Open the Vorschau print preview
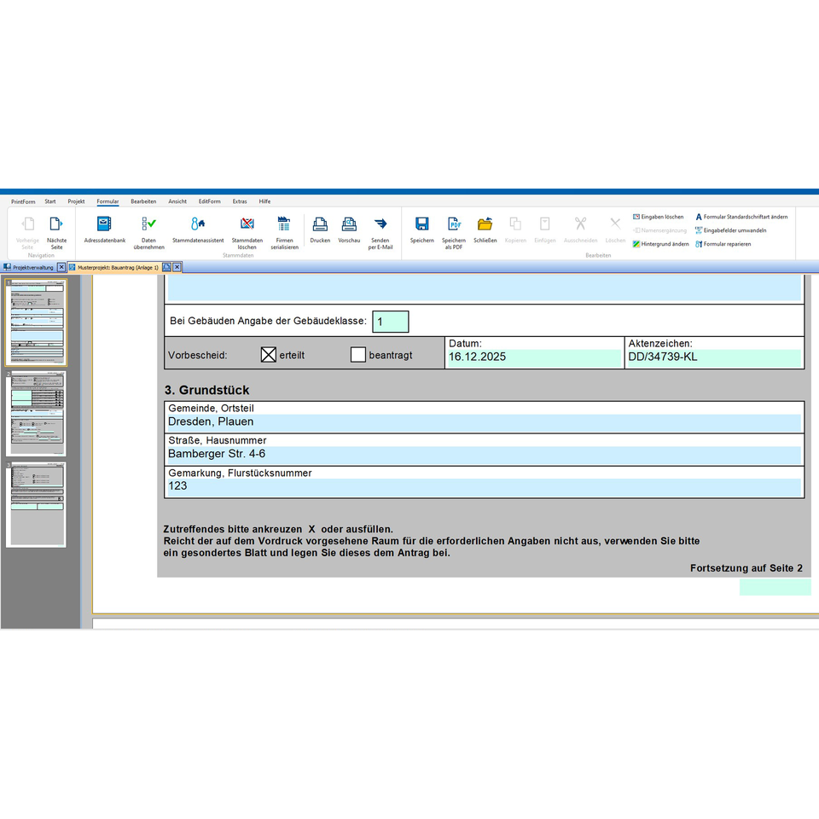The height and width of the screenshot is (819, 819). pos(349,229)
